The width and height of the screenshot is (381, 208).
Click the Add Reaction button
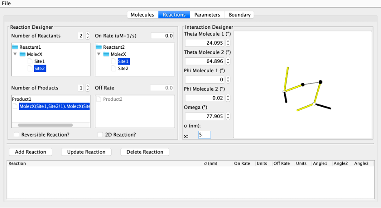31,152
